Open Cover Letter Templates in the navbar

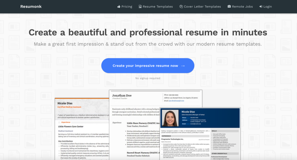[202, 7]
